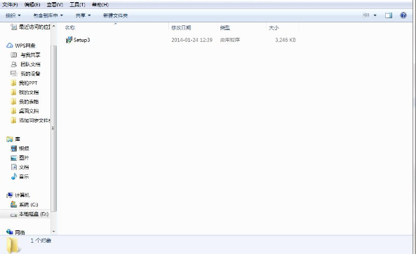Select 网络 in the navigation pane
This screenshot has height=254, width=416.
pos(15,232)
